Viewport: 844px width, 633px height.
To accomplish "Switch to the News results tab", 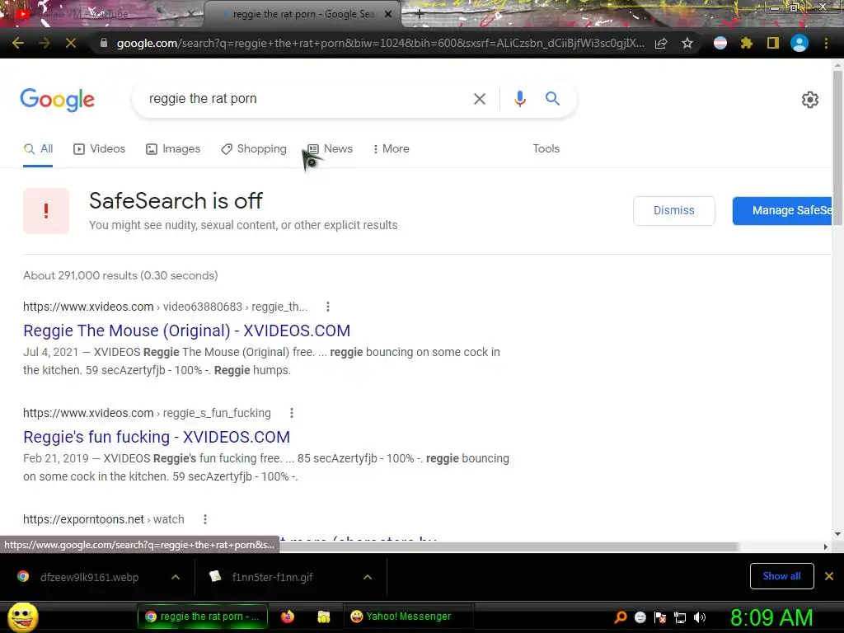I will (330, 149).
